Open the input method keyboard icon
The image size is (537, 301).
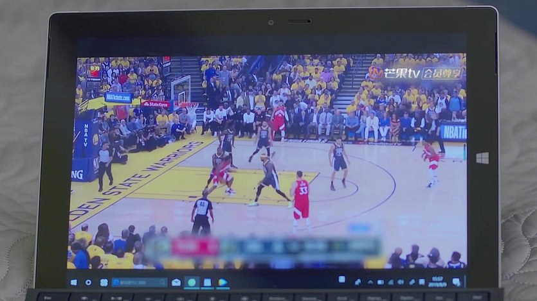coord(422,282)
